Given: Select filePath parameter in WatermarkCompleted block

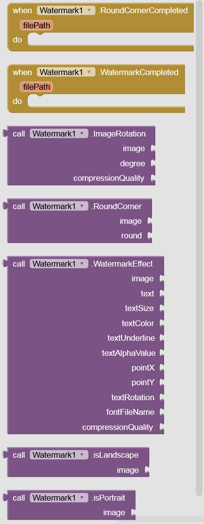Looking at the screenshot, I should click(x=37, y=87).
